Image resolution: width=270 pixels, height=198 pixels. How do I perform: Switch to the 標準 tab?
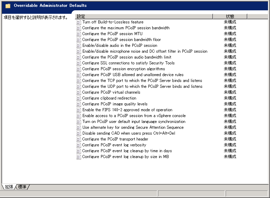[x=22, y=187]
